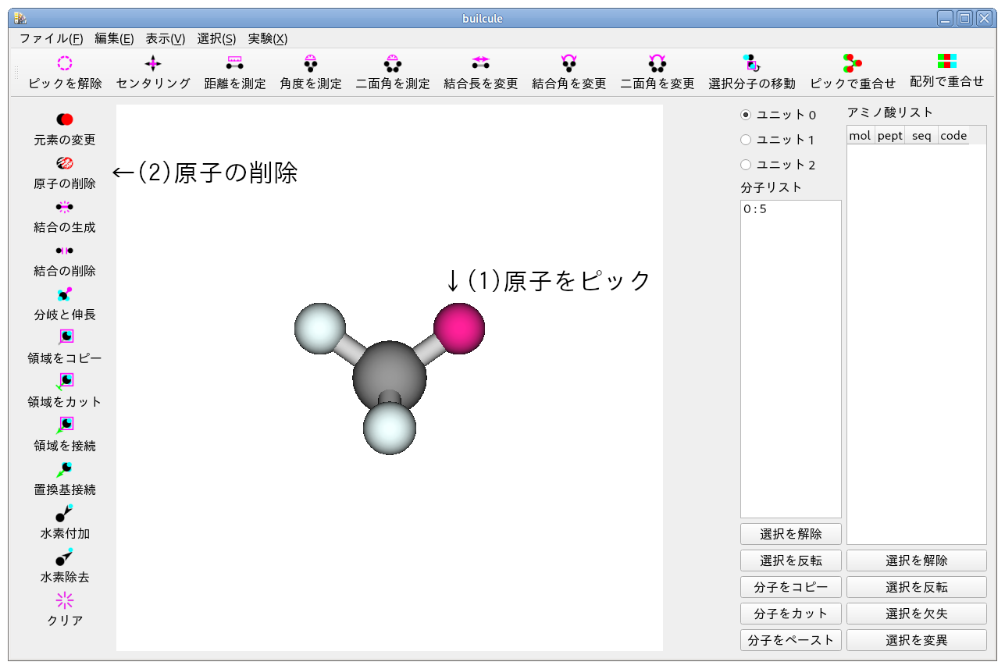Open the 実験(X) menu
This screenshot has width=1005, height=669.
[x=266, y=38]
